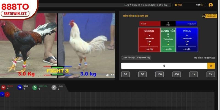Select the 20 chip amount
The height and width of the screenshot is (110, 220).
125,74
